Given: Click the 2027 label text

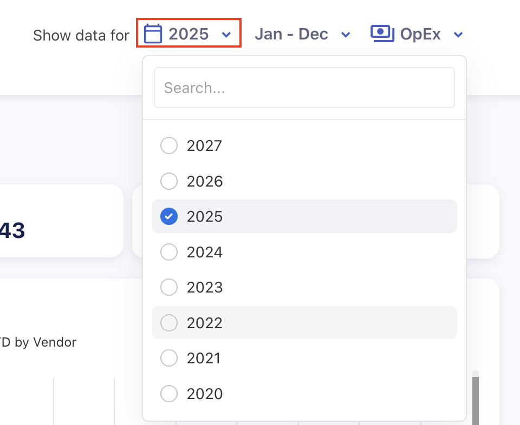Looking at the screenshot, I should click(205, 145).
